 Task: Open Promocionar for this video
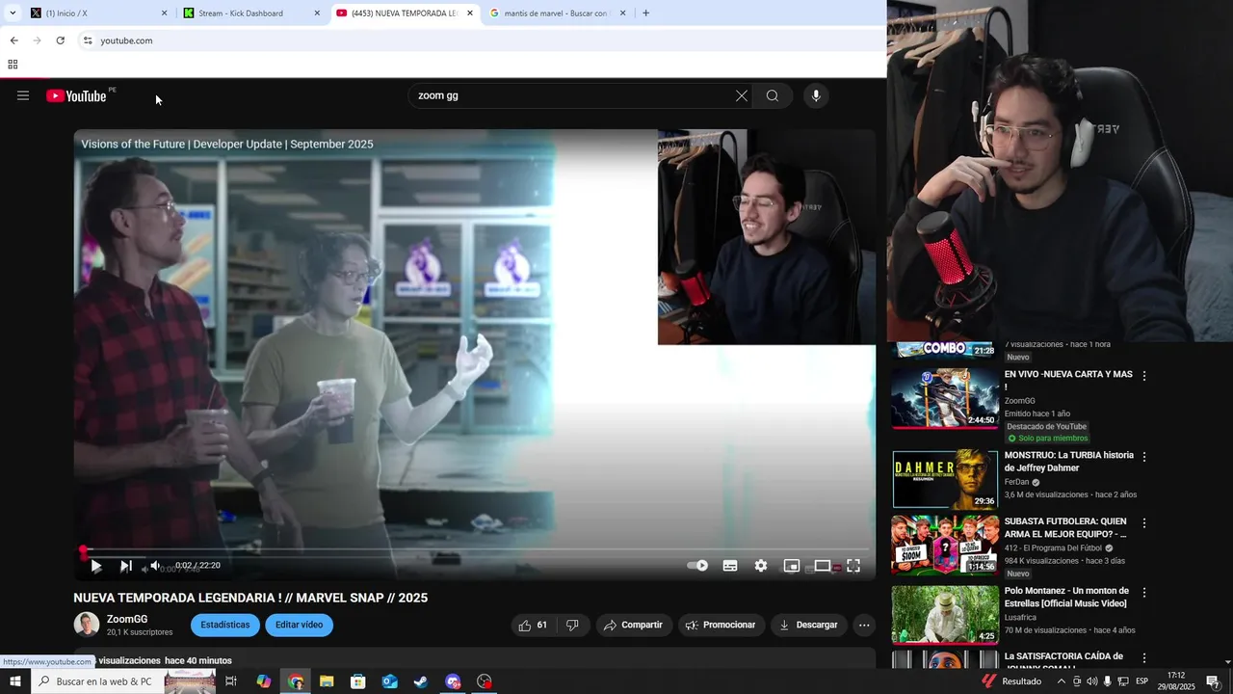721,625
